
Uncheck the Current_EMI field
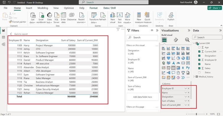(x=199, y=52)
